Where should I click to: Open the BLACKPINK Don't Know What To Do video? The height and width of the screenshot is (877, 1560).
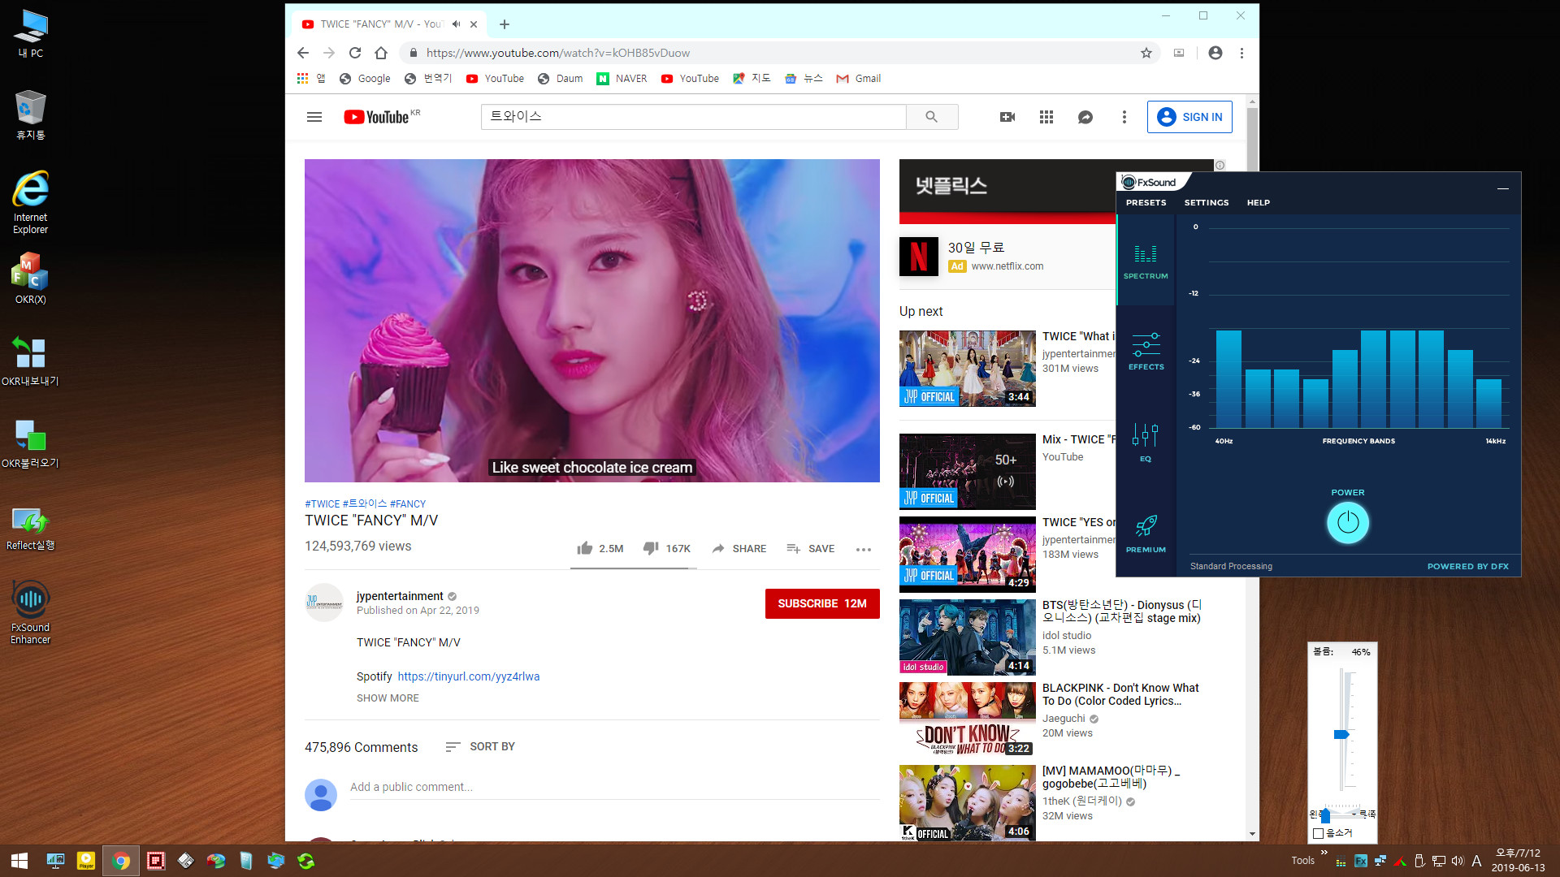point(967,719)
